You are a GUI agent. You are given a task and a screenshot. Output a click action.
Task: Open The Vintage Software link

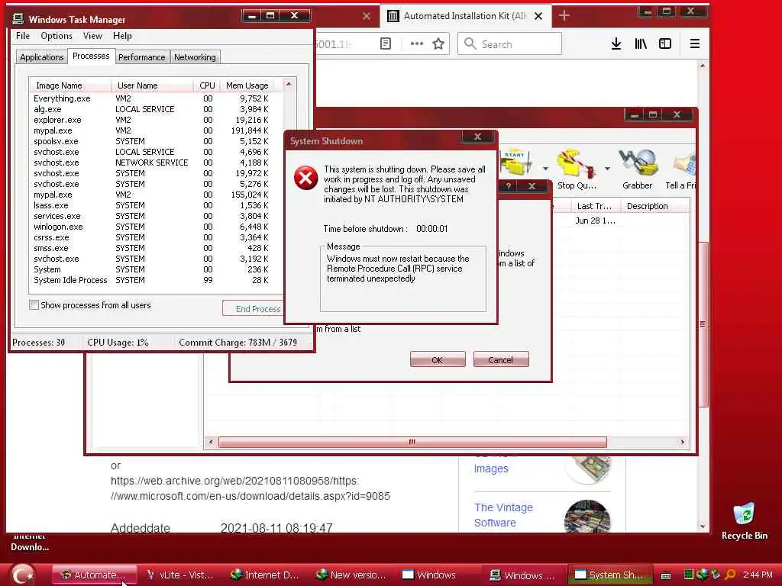click(503, 515)
